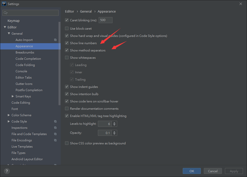Click the project-level icon beside File and Code Templates

point(55,134)
